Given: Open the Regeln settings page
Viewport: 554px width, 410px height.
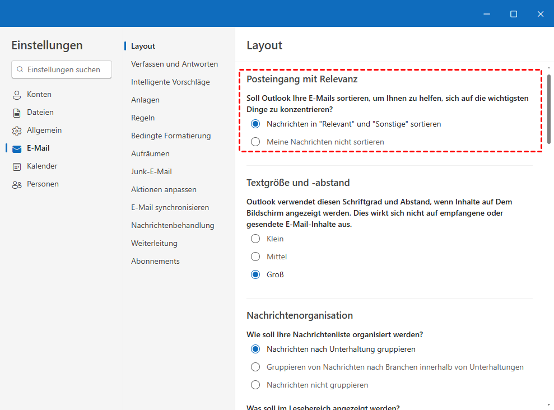Looking at the screenshot, I should [143, 118].
